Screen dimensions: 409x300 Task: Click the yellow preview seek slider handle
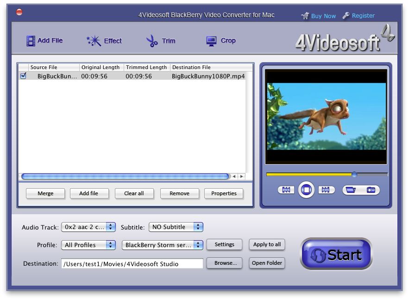tap(354, 174)
